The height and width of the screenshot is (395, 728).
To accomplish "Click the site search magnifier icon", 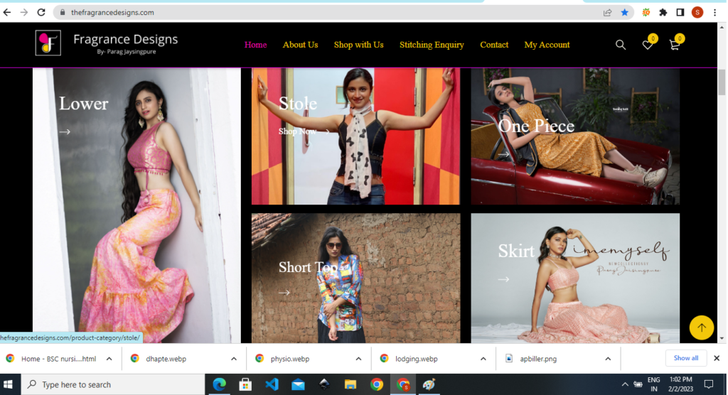I will [621, 45].
